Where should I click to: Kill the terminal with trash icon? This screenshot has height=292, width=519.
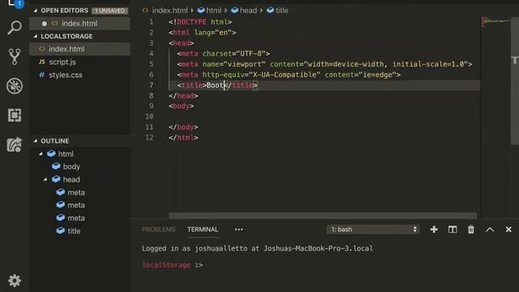471,230
